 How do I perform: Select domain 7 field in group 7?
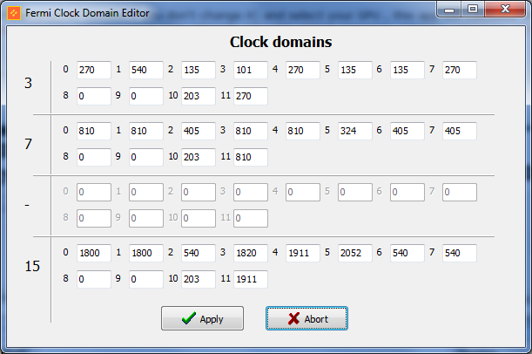coord(460,131)
